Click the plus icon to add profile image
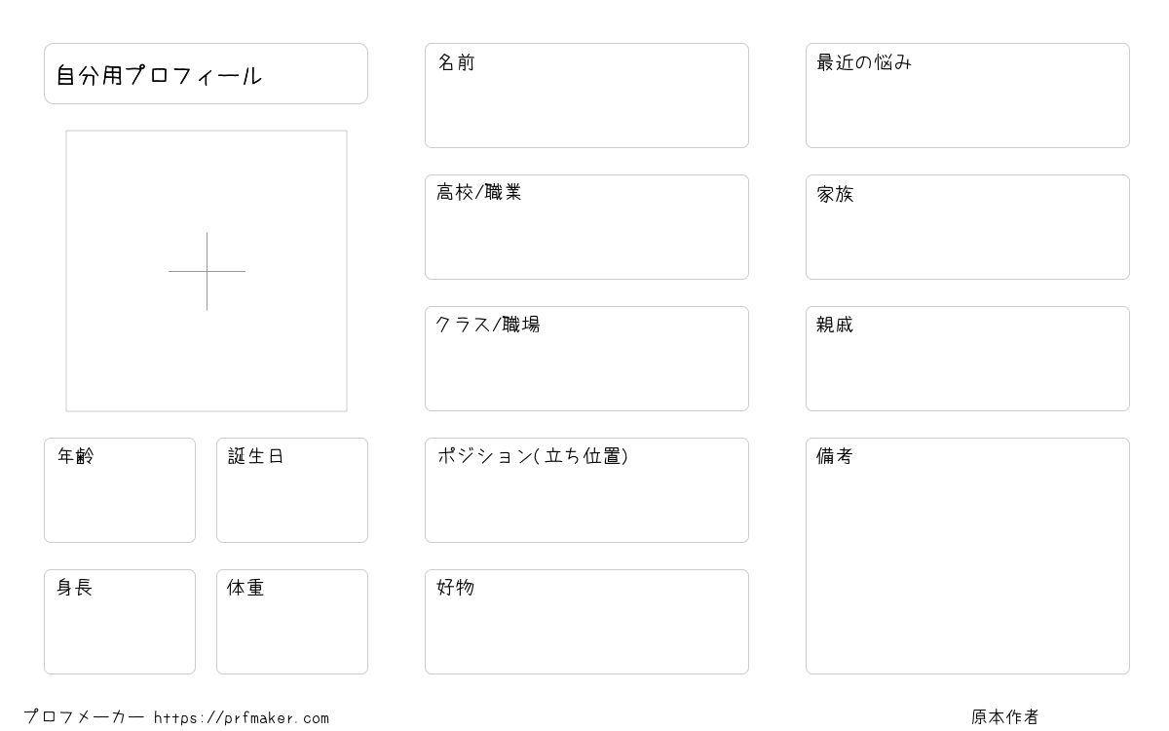 coord(207,271)
